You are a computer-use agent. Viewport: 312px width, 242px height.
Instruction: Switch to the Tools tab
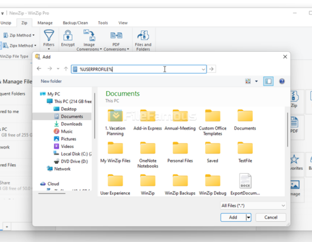tap(103, 23)
